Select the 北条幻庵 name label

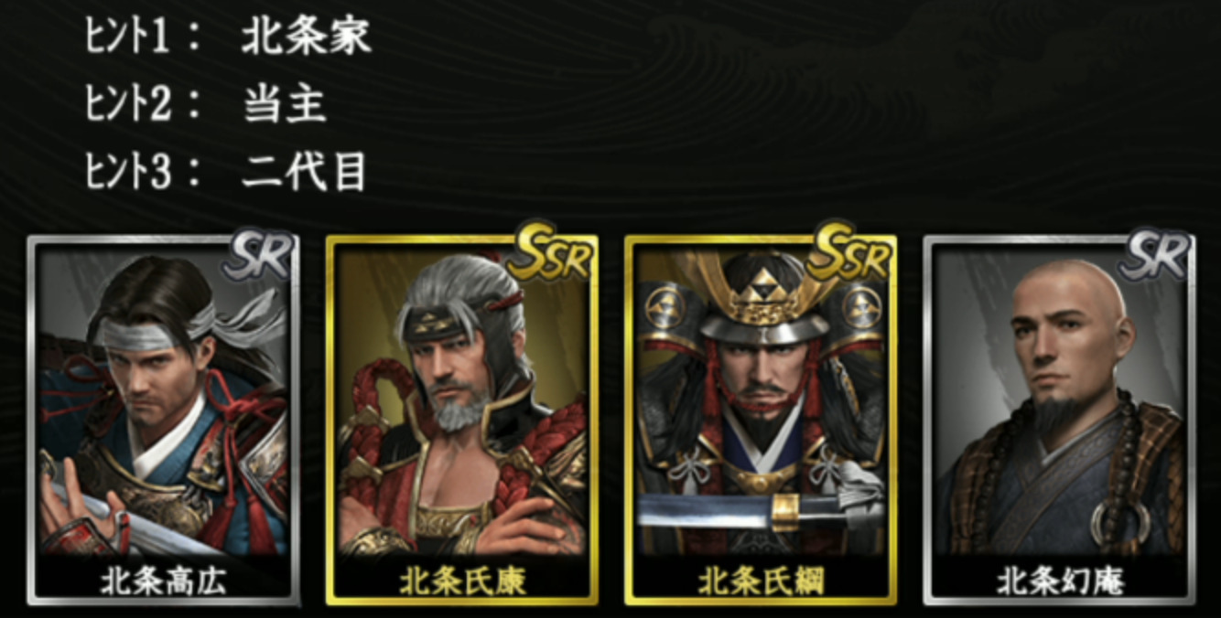pos(1060,580)
